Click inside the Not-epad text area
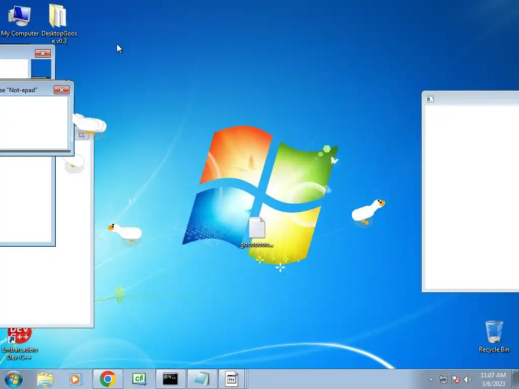Image resolution: width=519 pixels, height=389 pixels. tap(34, 123)
